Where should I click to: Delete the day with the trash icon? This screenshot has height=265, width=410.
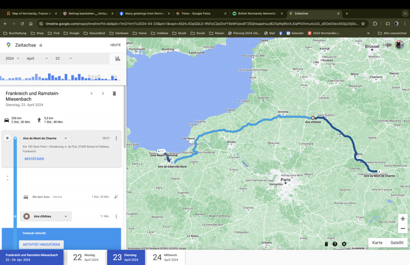pos(114,94)
